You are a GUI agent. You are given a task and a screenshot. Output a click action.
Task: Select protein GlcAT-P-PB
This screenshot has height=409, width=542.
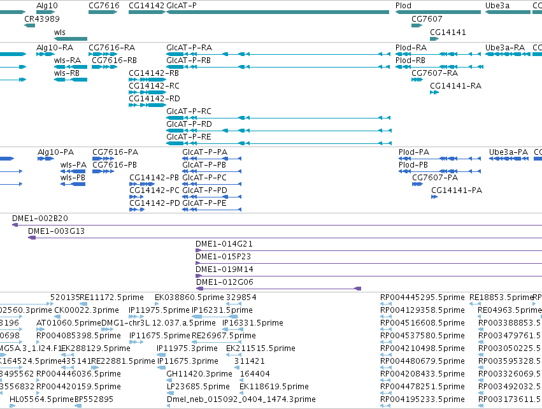coord(204,165)
